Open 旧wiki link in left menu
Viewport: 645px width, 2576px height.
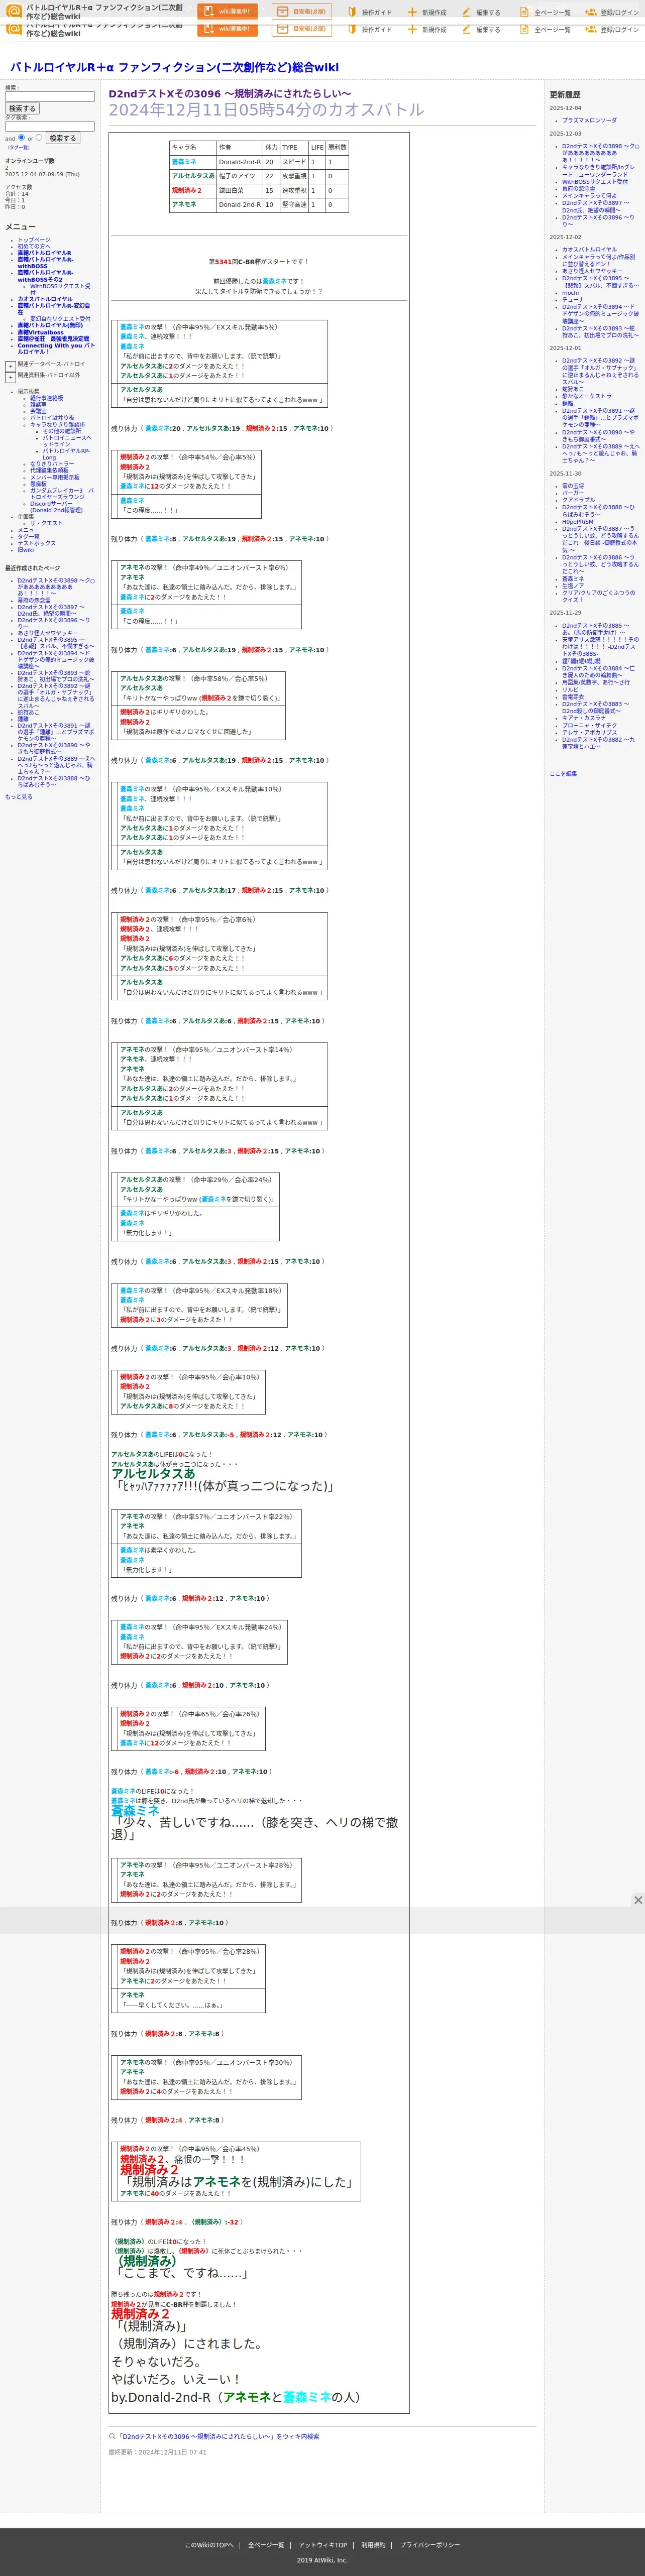click(x=25, y=549)
